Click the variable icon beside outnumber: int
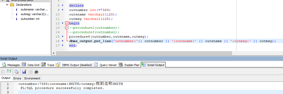The width and height of the screenshot is (283, 94). [x=17, y=19]
